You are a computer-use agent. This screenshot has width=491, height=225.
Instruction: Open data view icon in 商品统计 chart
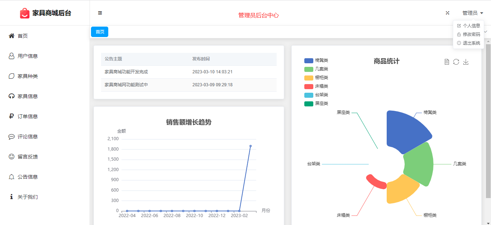(447, 62)
